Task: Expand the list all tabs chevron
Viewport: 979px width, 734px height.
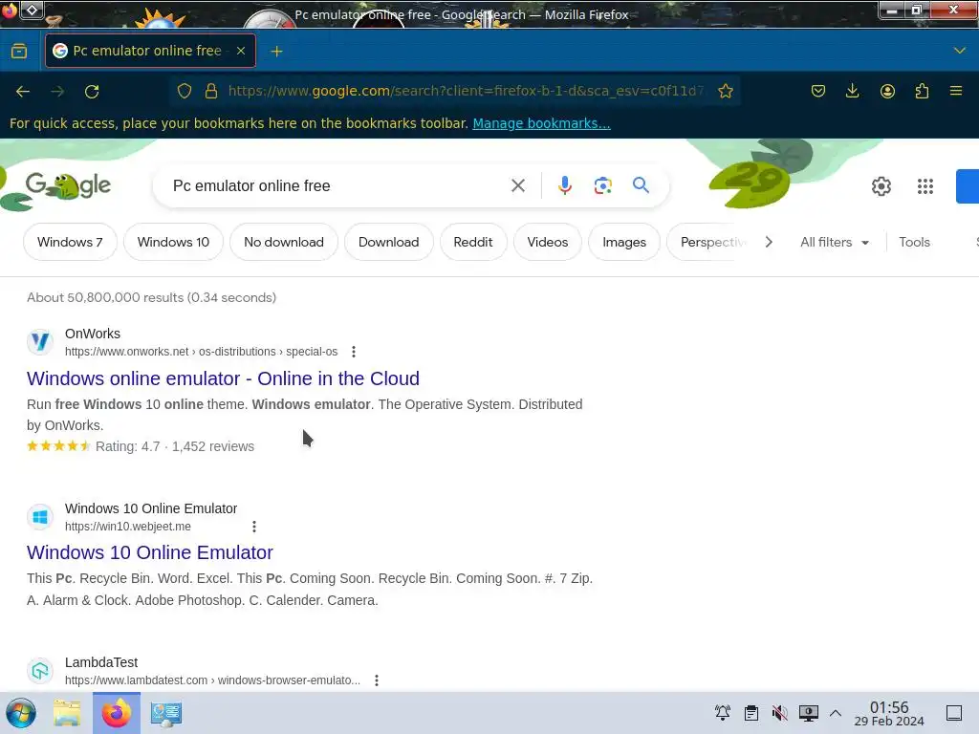Action: coord(960,51)
